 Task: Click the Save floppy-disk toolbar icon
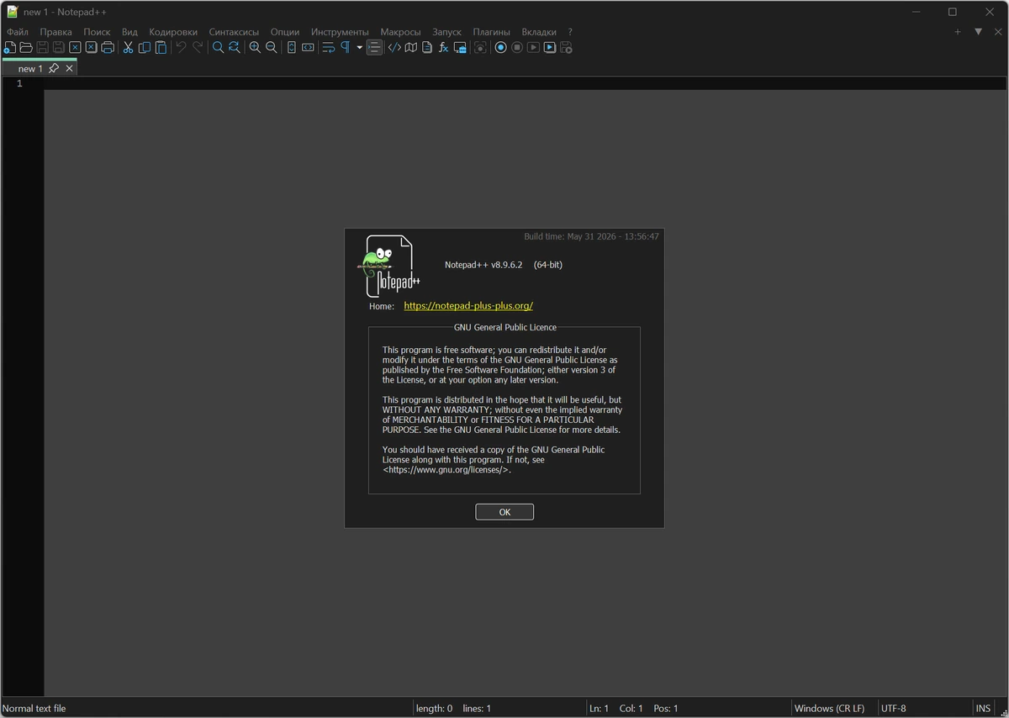tap(42, 48)
